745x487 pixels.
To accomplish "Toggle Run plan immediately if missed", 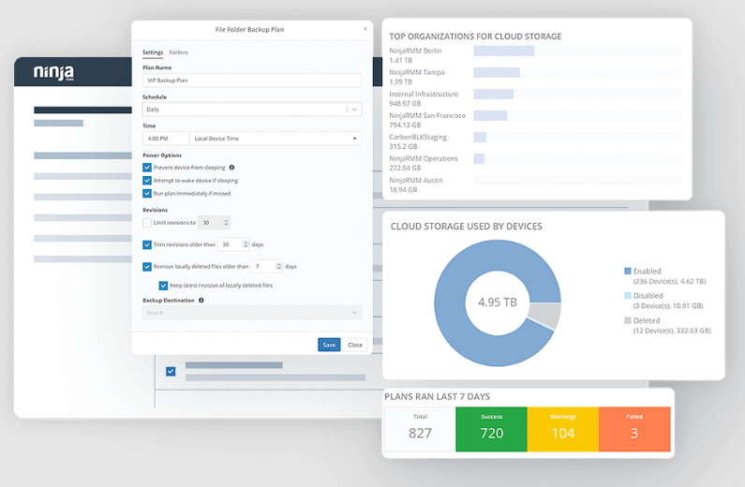I will pyautogui.click(x=147, y=193).
